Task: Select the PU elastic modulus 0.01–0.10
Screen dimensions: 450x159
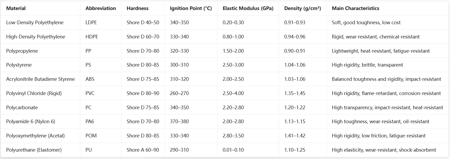Action: click(x=233, y=150)
